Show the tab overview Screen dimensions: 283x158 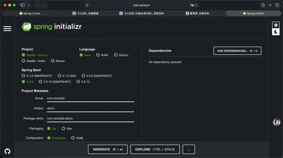coord(277,5)
